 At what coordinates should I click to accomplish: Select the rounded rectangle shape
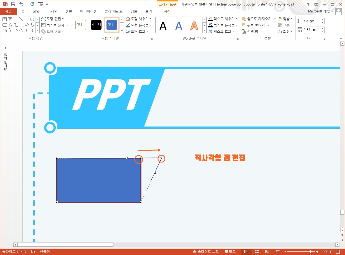click(x=4, y=25)
